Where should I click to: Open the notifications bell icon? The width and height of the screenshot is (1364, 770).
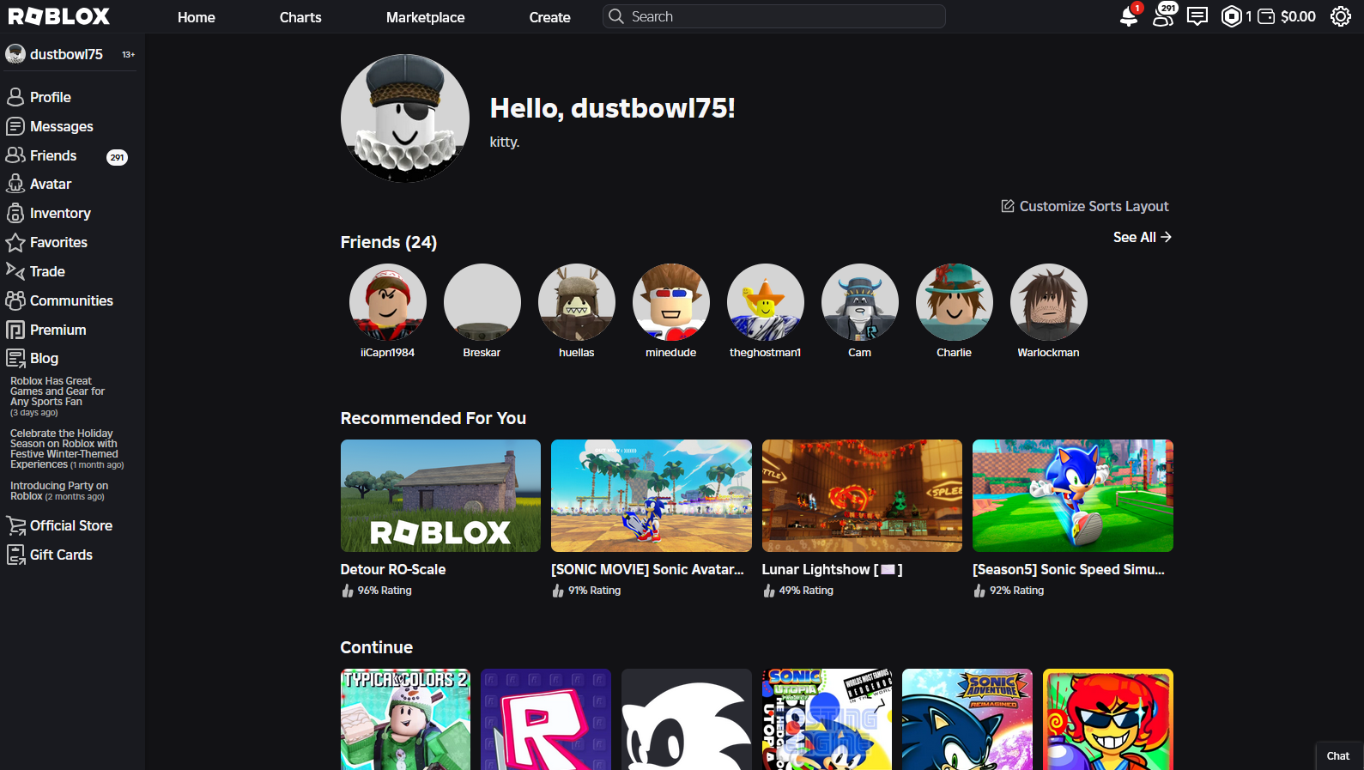1129,16
